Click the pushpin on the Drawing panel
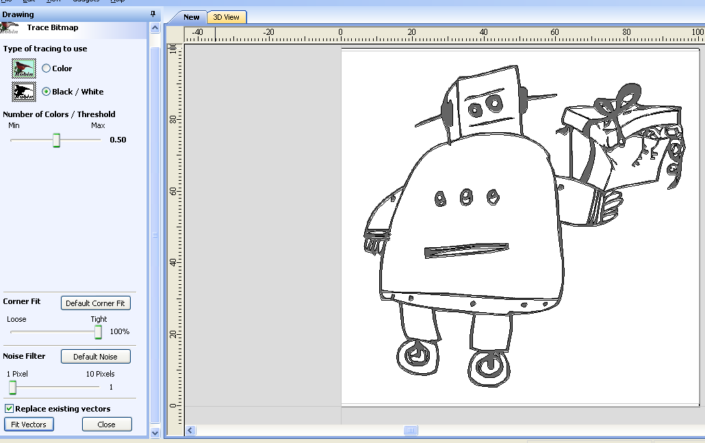This screenshot has height=443, width=705. 153,14
